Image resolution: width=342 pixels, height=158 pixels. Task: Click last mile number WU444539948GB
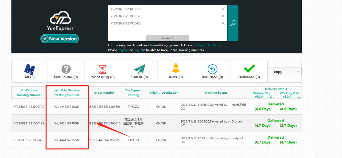pyautogui.click(x=67, y=107)
